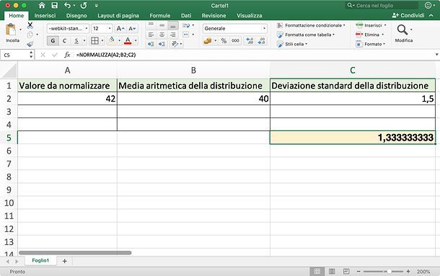Open the font name dropdown
The width and height of the screenshot is (440, 276).
pyautogui.click(x=87, y=29)
